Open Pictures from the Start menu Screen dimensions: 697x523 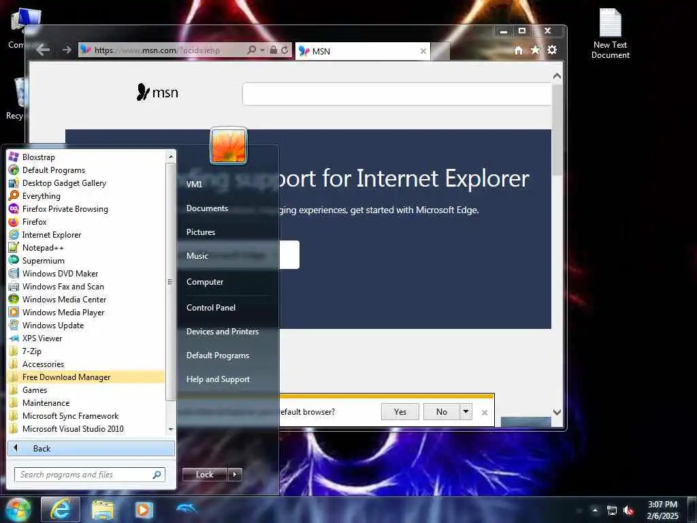(201, 232)
